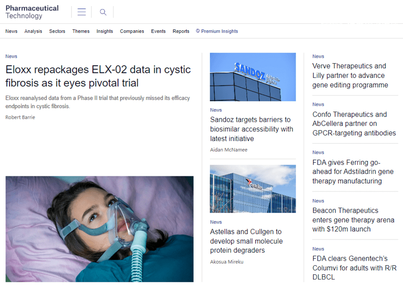Click News tag above FDA Ferring article
The height and width of the screenshot is (286, 403).
318,153
